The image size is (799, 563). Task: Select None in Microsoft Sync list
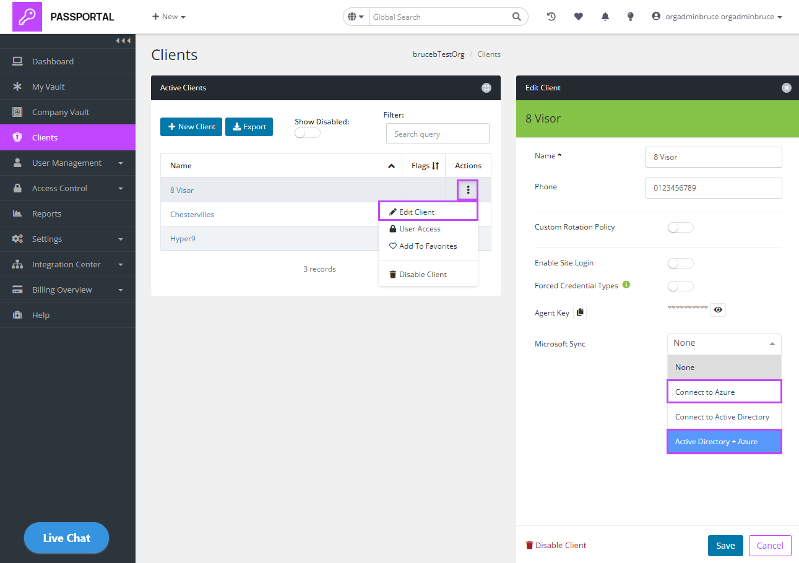(x=724, y=367)
